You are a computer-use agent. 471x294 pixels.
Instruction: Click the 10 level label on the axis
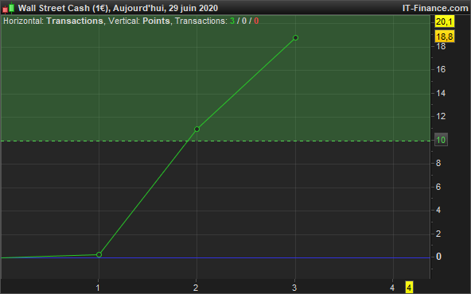pyautogui.click(x=441, y=140)
